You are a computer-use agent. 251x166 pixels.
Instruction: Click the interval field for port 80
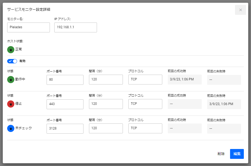click(x=106, y=80)
